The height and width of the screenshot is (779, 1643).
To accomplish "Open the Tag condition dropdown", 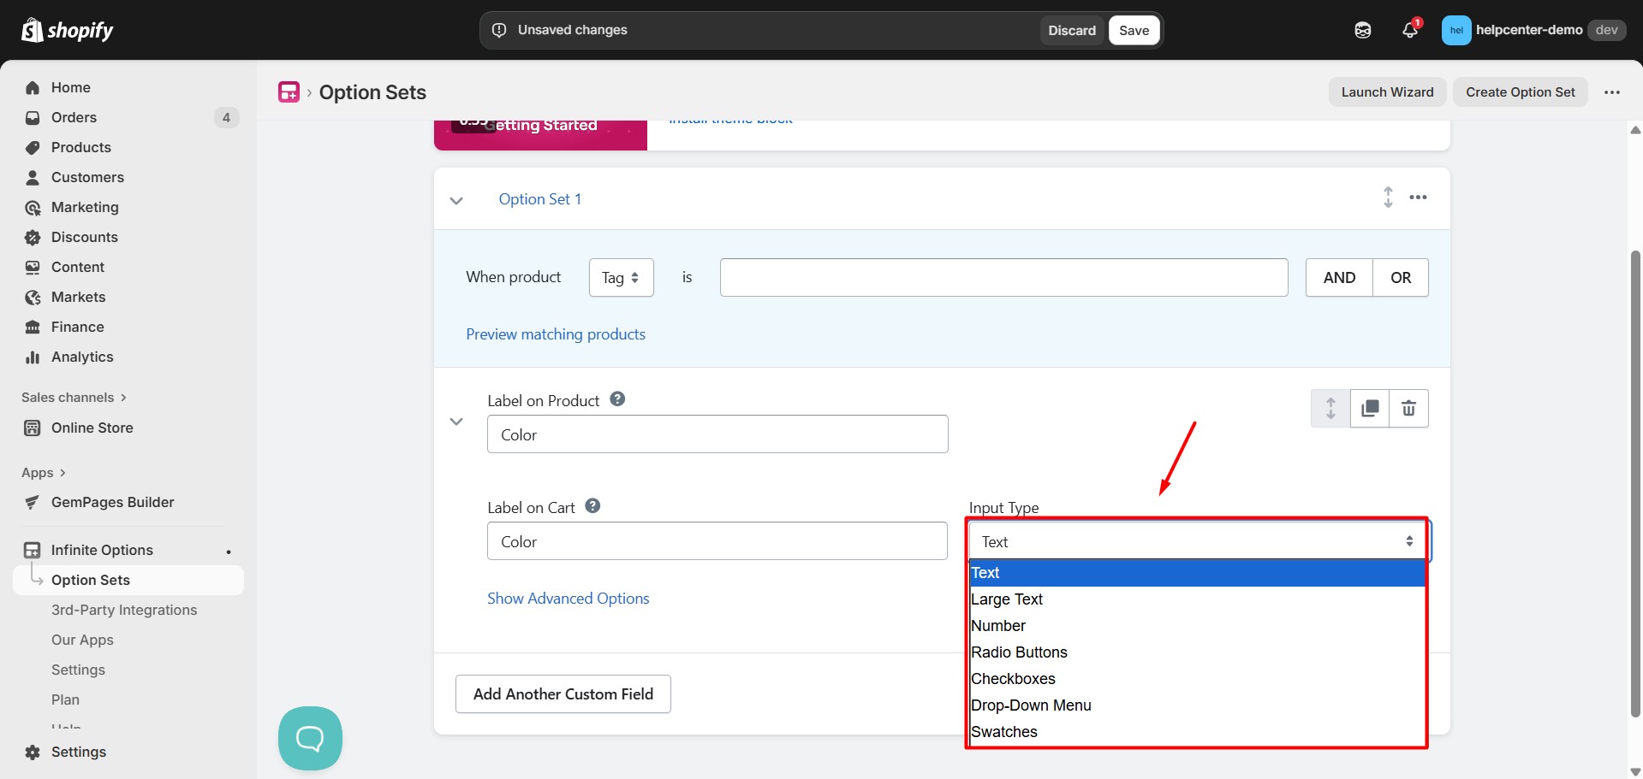I will (x=621, y=278).
